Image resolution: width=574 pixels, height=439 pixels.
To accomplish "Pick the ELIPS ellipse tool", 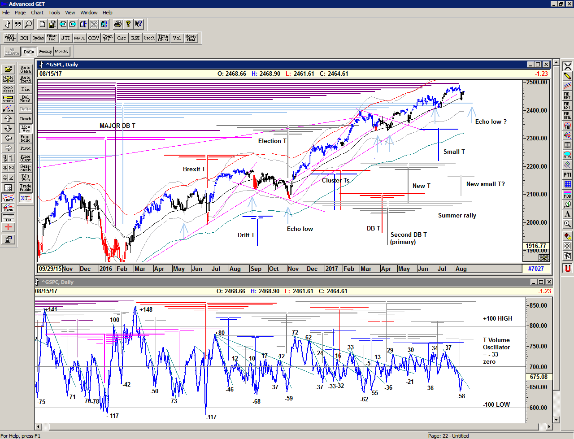I will click(567, 155).
